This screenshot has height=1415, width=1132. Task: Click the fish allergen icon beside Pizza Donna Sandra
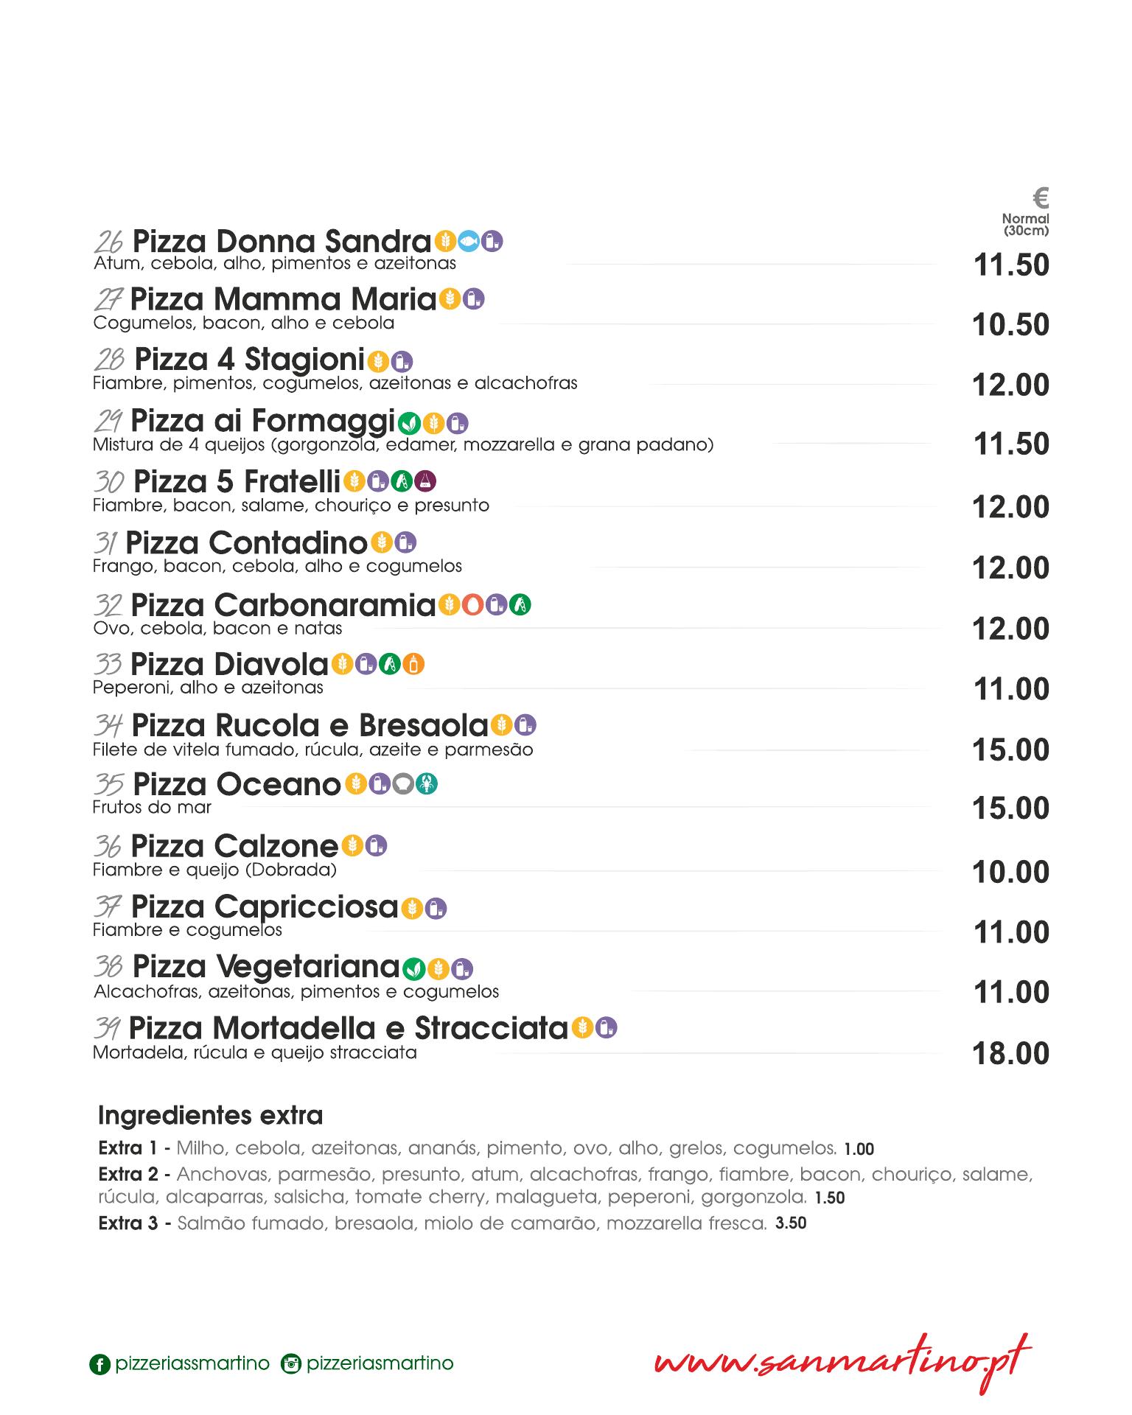tap(469, 241)
